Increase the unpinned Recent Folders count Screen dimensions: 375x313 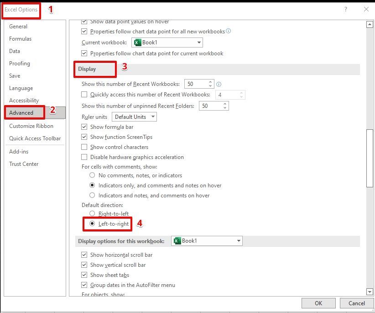pos(225,104)
